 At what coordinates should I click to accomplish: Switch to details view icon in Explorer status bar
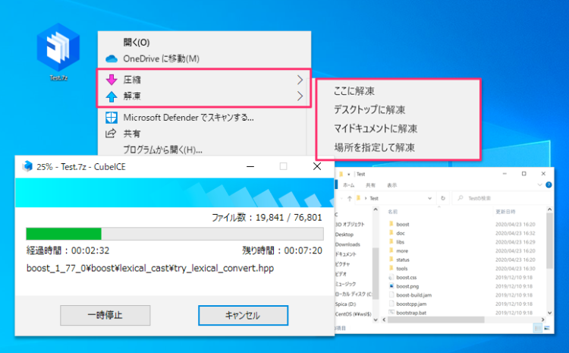pyautogui.click(x=537, y=328)
